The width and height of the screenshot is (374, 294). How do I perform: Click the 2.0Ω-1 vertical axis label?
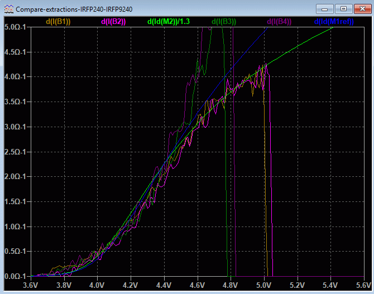click(15, 177)
